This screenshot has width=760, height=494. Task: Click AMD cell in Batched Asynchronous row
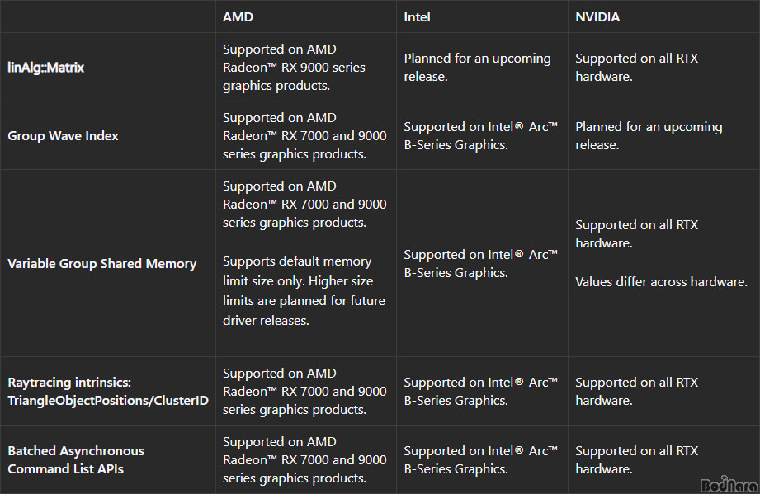[304, 460]
